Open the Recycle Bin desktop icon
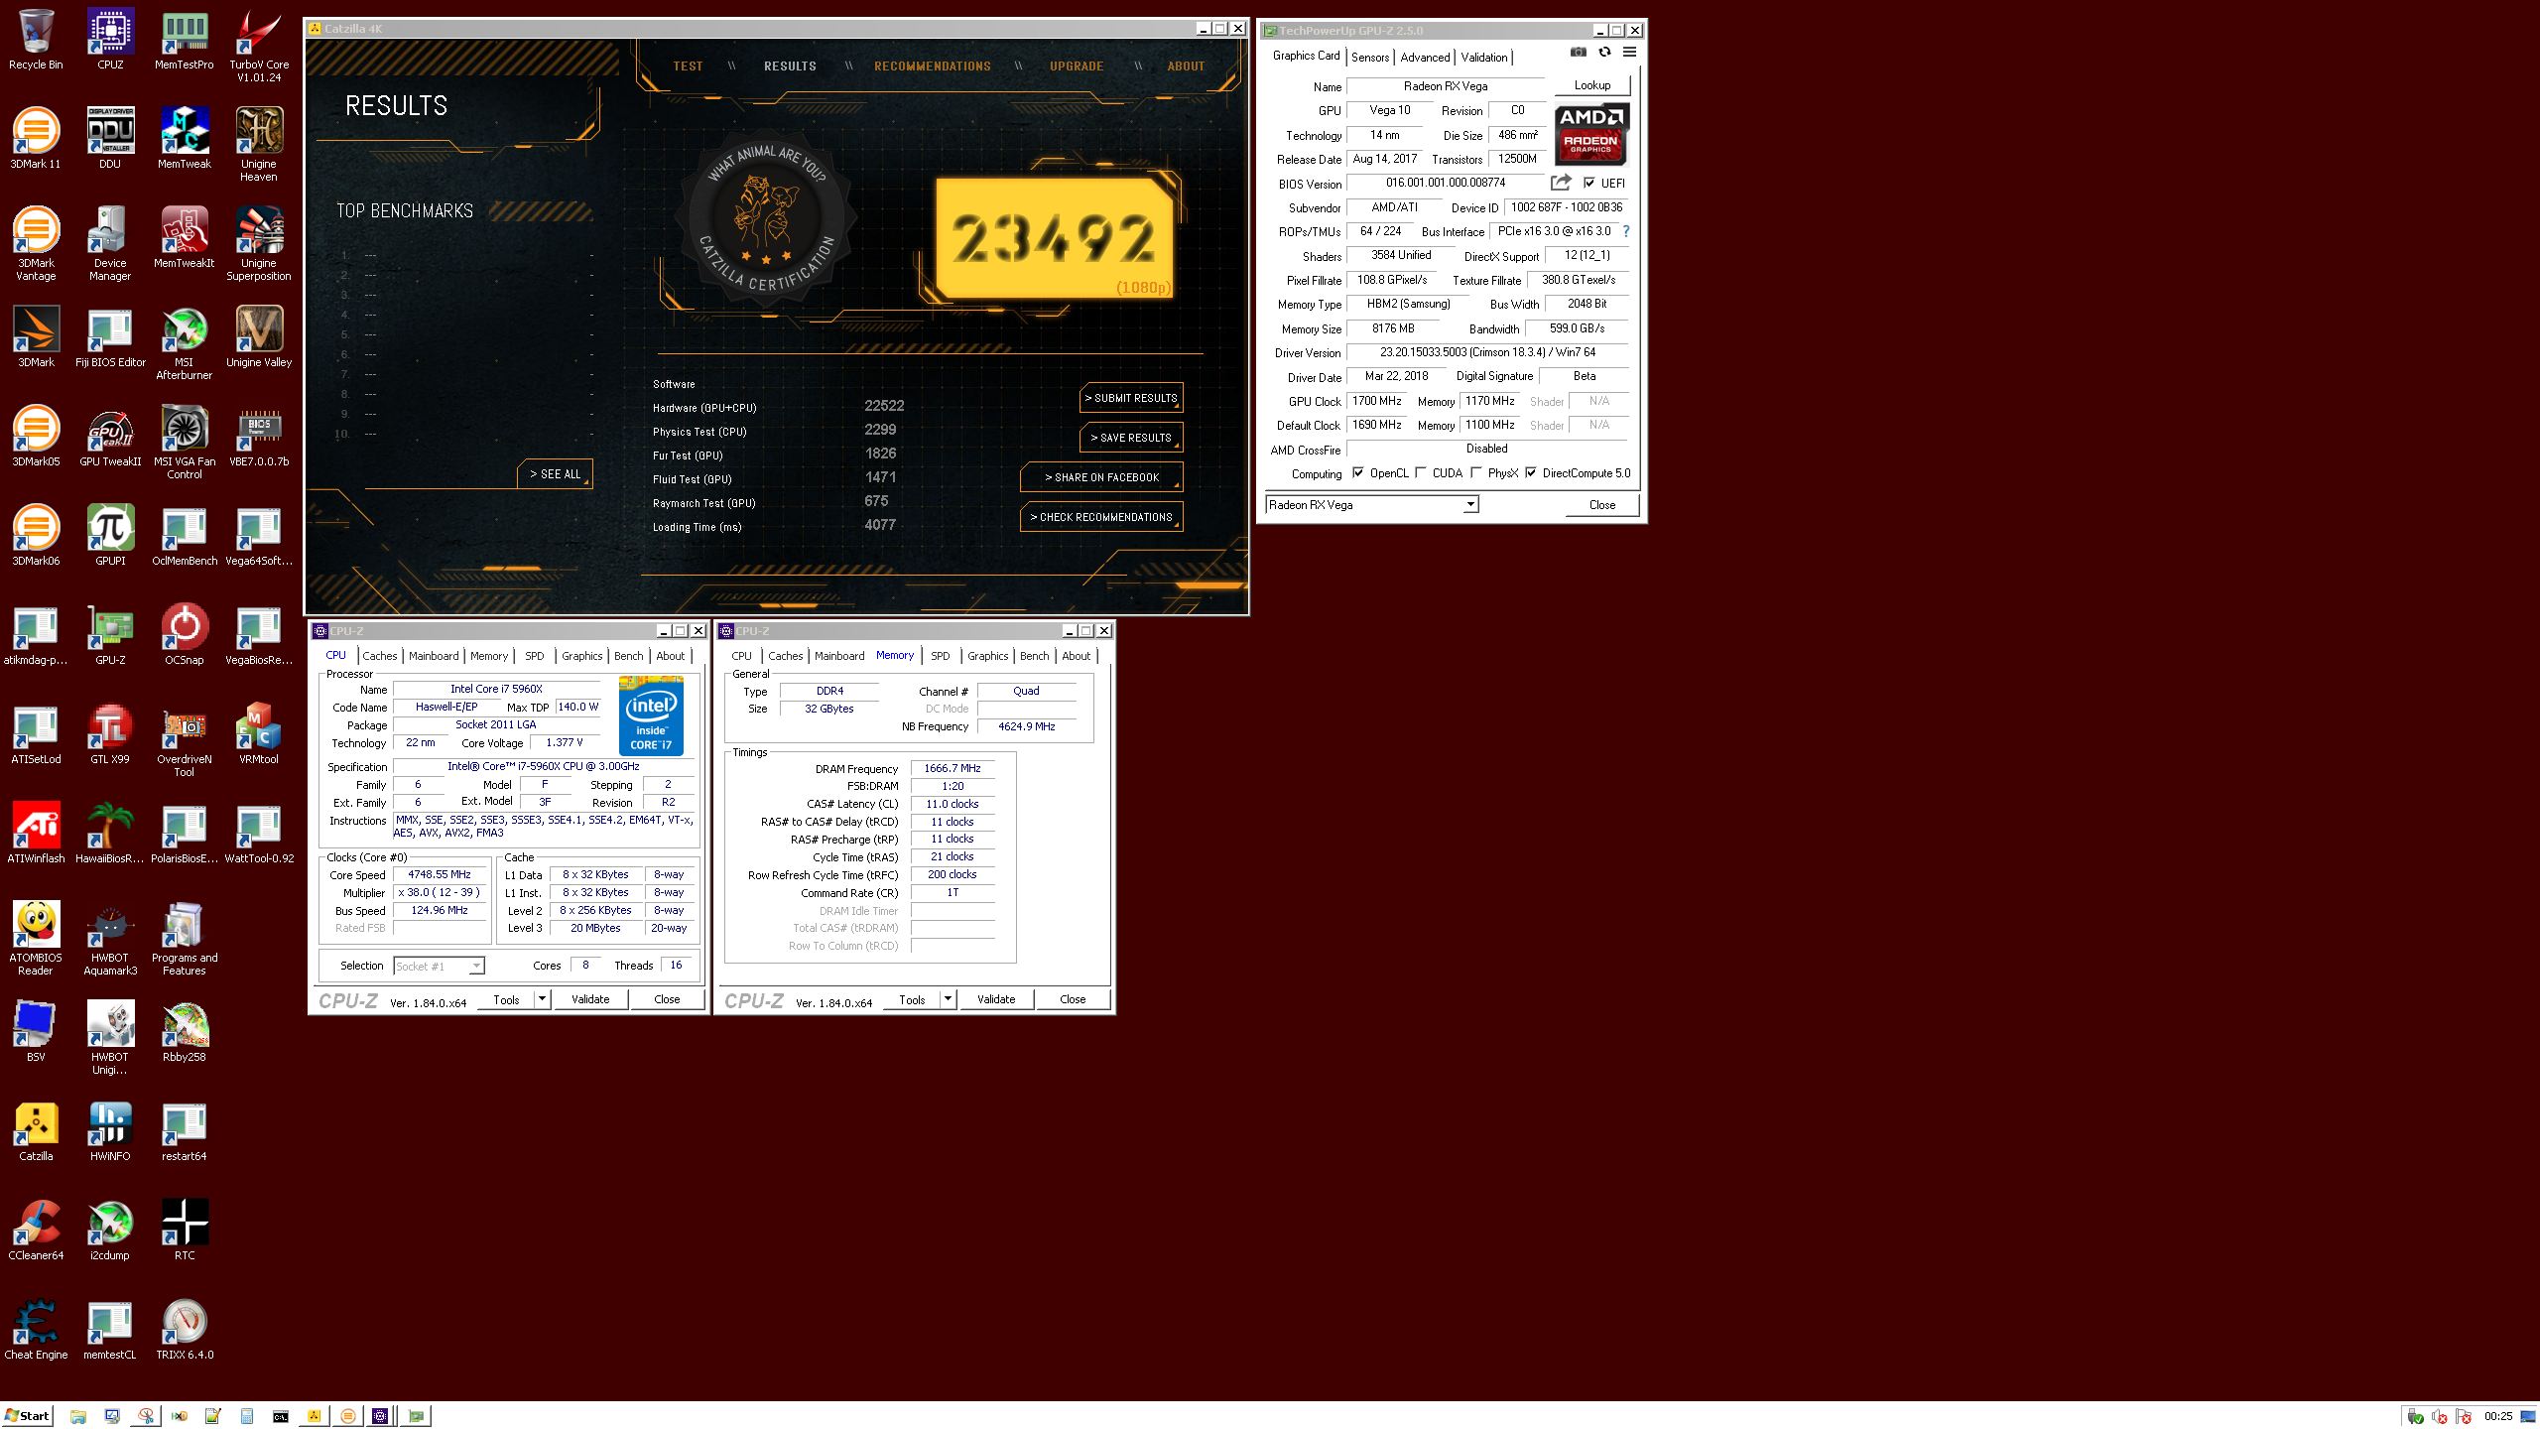This screenshot has width=2540, height=1429. pyautogui.click(x=36, y=40)
